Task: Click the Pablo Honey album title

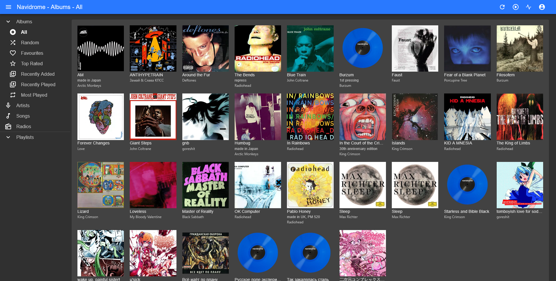Action: click(299, 211)
